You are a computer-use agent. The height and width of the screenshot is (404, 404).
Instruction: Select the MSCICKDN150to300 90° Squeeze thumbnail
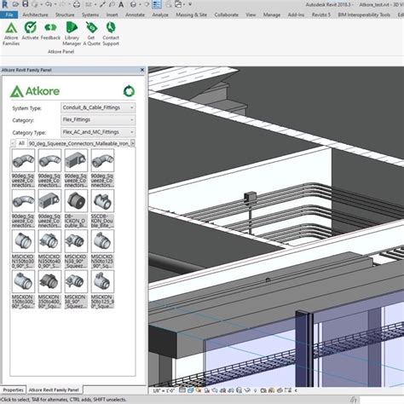(23, 249)
